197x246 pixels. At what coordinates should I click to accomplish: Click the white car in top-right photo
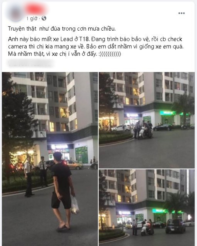[121, 128]
